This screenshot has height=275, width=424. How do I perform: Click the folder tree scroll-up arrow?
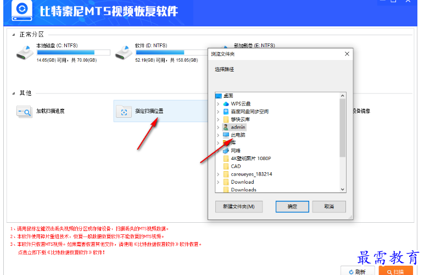pyautogui.click(x=343, y=96)
